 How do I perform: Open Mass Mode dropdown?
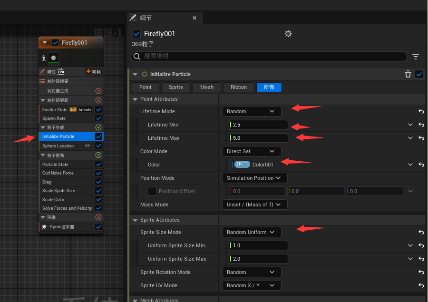tap(254, 205)
